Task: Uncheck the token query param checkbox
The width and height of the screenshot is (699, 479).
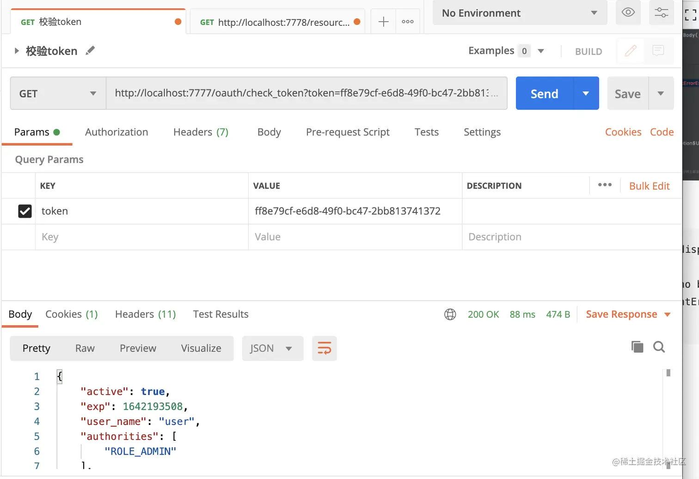Action: pyautogui.click(x=25, y=211)
